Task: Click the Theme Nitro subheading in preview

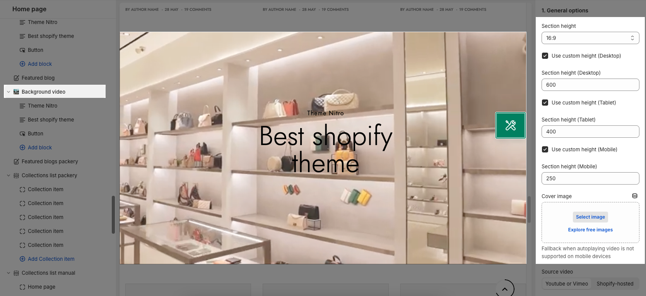Action: coord(325,113)
